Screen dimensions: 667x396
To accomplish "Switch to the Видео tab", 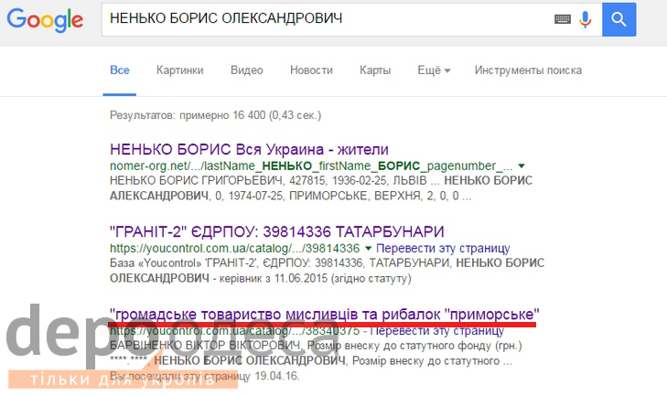I will click(247, 70).
